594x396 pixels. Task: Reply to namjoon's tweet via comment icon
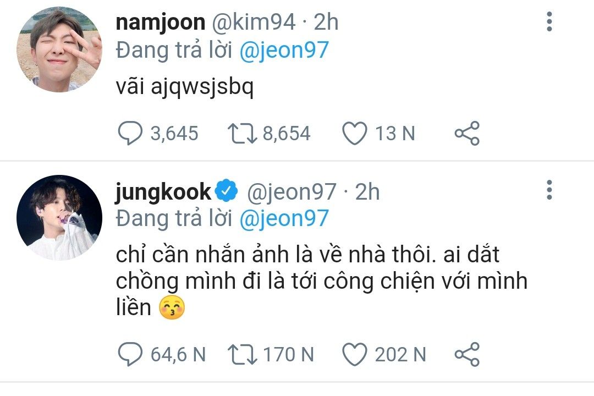click(129, 134)
